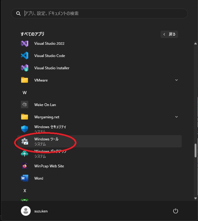
Task: Expand the VMware folder chevron
Action: click(x=177, y=80)
